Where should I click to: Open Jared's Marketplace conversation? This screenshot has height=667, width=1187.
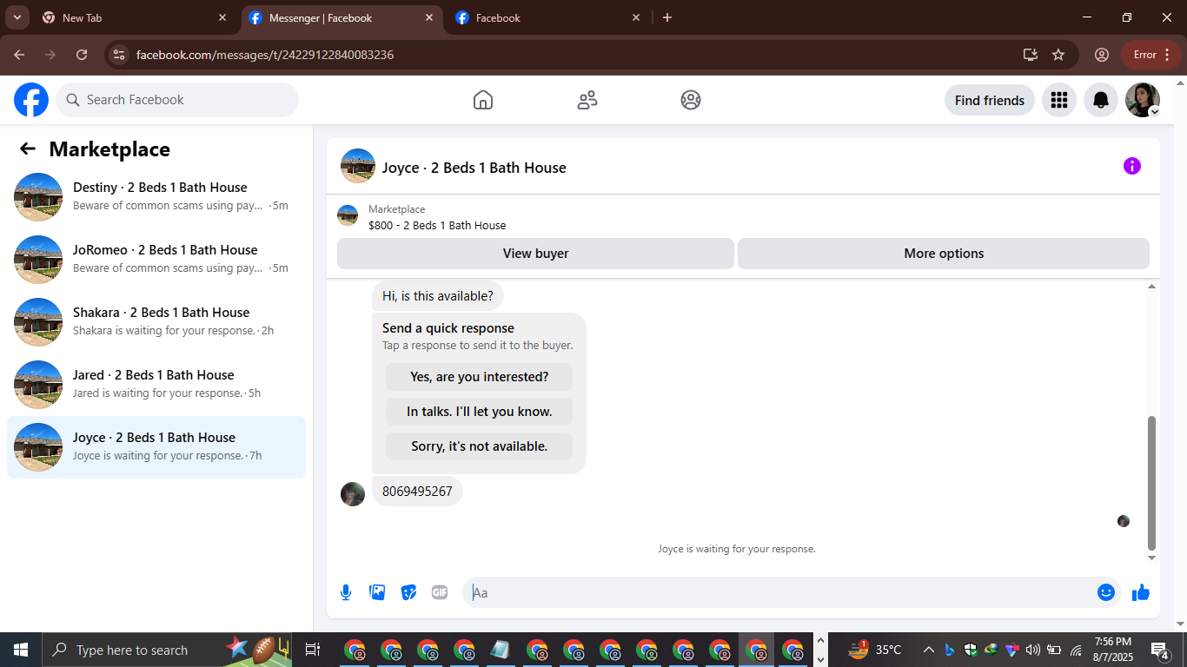pyautogui.click(x=156, y=385)
